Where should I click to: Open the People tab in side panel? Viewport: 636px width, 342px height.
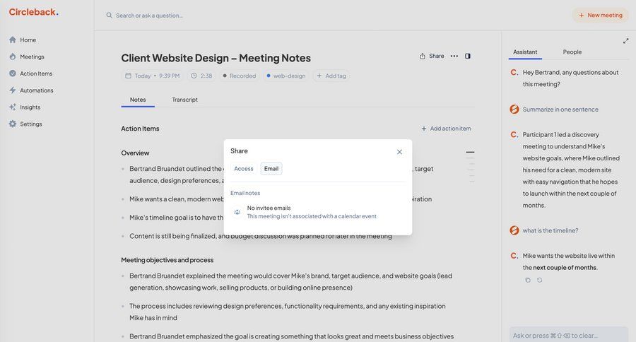[x=572, y=52]
